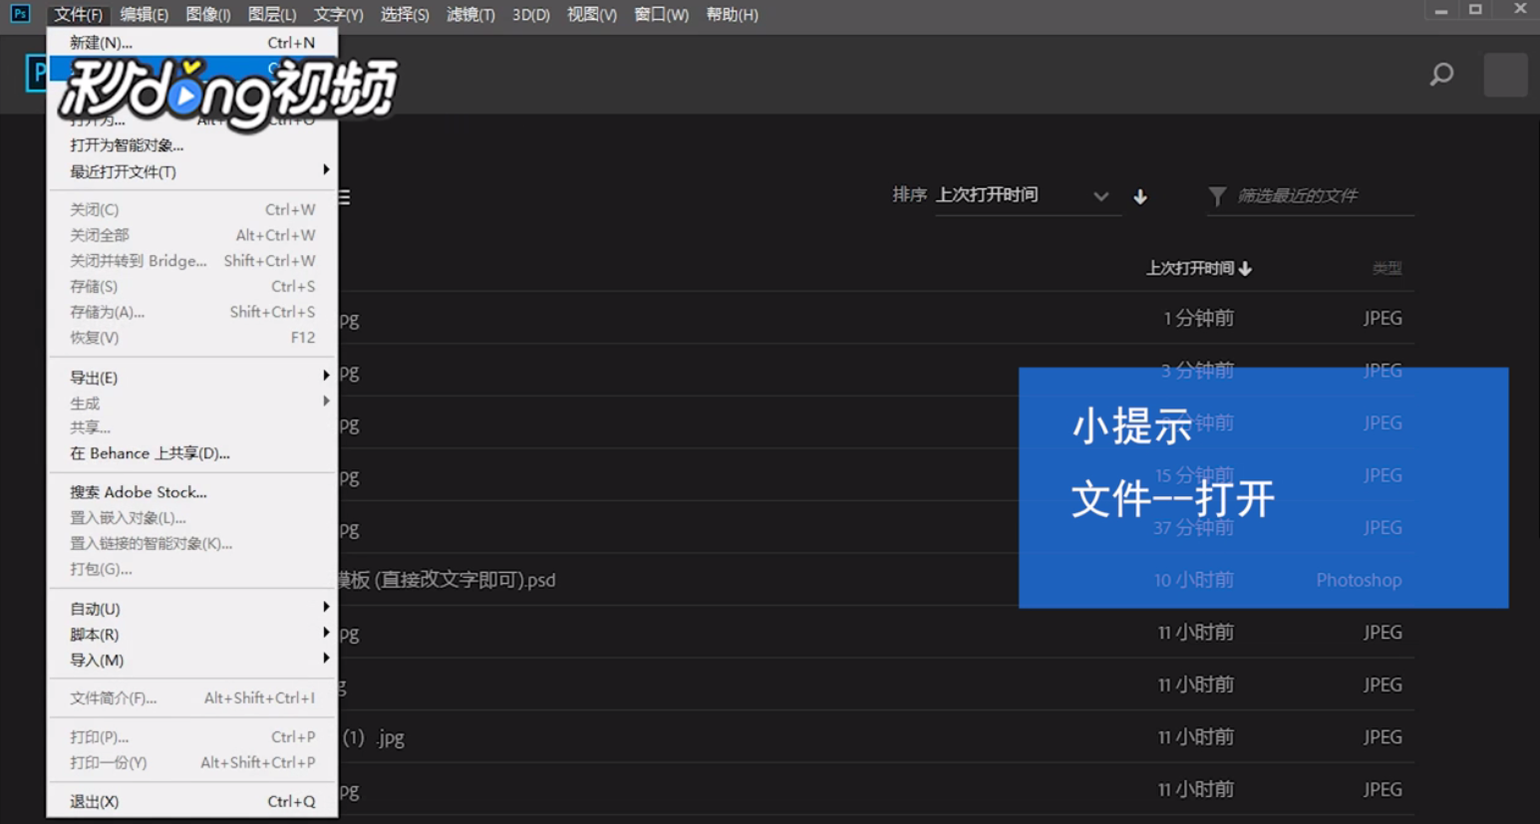Click the filter funnel icon

1217,196
